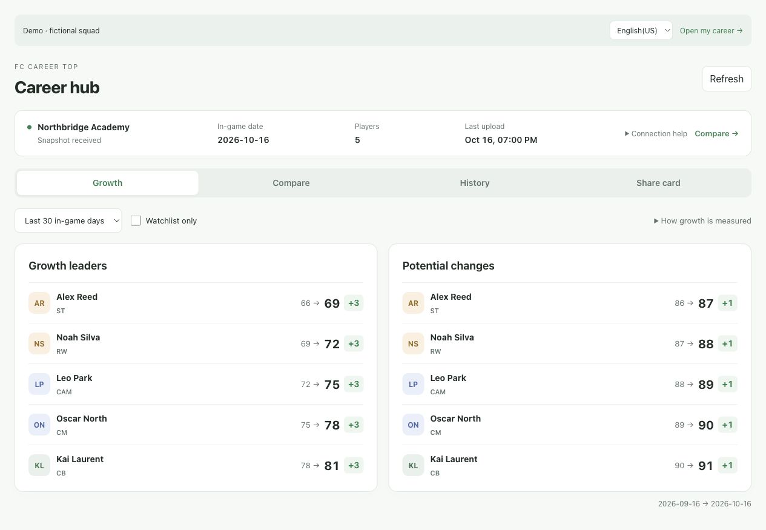The width and height of the screenshot is (766, 530).
Task: Click Leo Park's LP avatar in Potential changes
Action: click(x=413, y=384)
